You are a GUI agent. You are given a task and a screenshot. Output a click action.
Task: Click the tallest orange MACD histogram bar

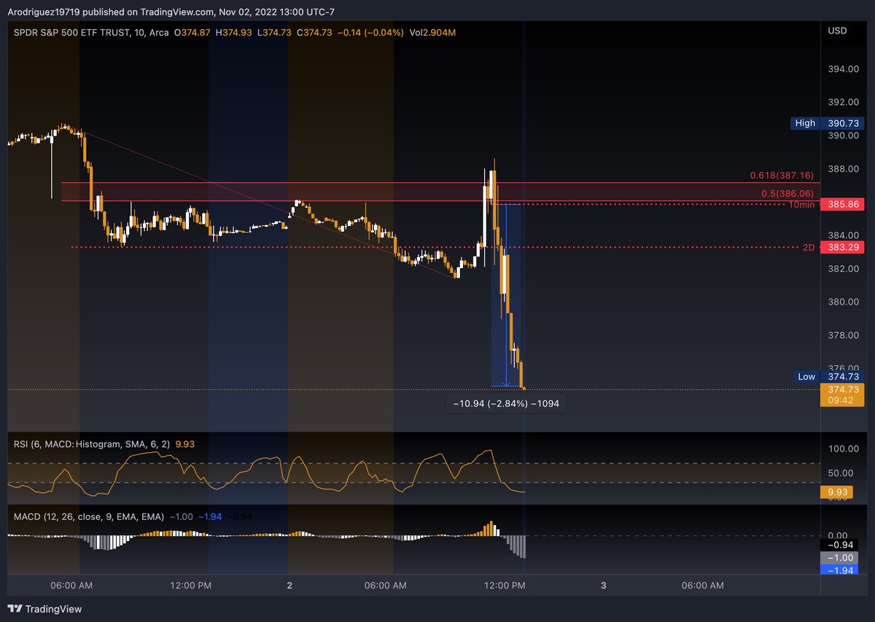492,529
